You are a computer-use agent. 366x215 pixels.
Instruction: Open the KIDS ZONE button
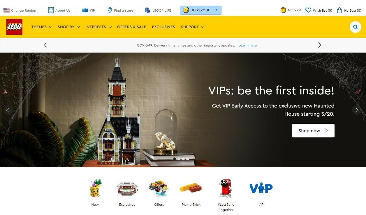pyautogui.click(x=201, y=10)
